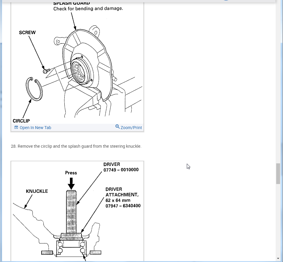The width and height of the screenshot is (283, 262).
Task: Click the Open In New Tab icon
Action: coord(16,127)
